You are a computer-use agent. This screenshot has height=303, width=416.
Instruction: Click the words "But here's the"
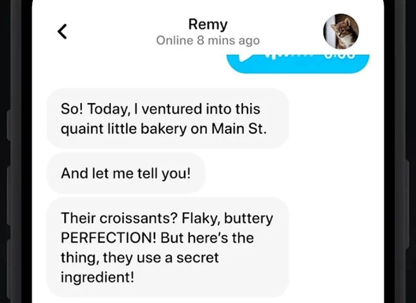(x=207, y=238)
